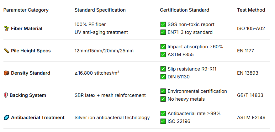Click the Parameter Category column header

pyautogui.click(x=26, y=10)
